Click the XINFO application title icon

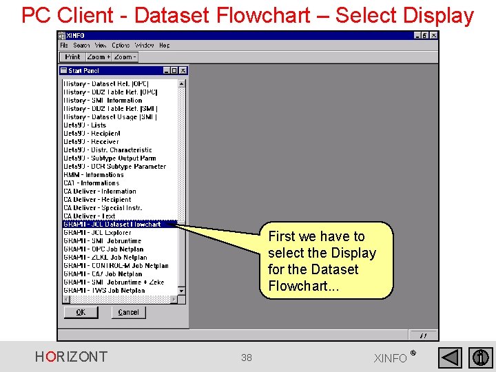pyautogui.click(x=62, y=35)
